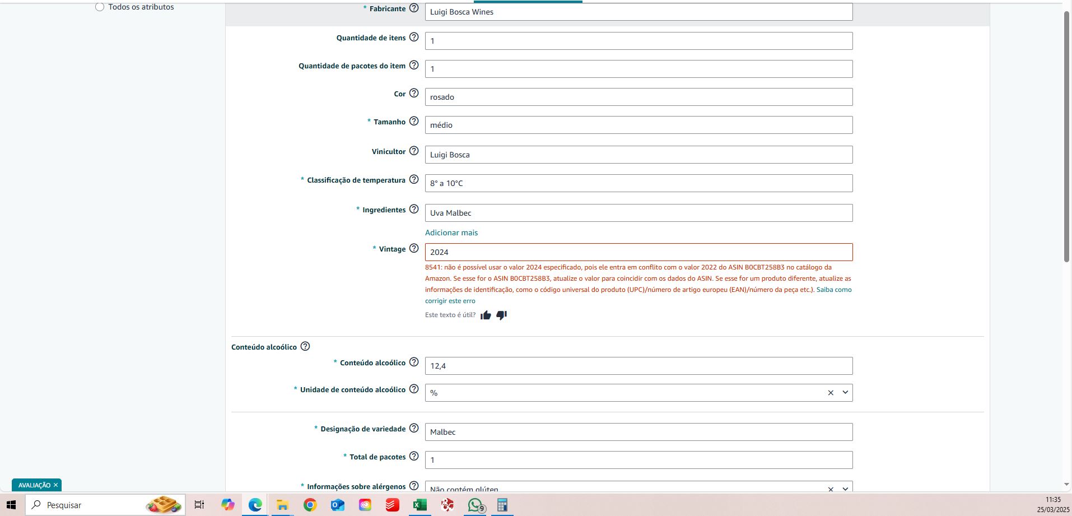The width and height of the screenshot is (1072, 516).
Task: Open help icon next to Fabricante
Action: [x=414, y=8]
